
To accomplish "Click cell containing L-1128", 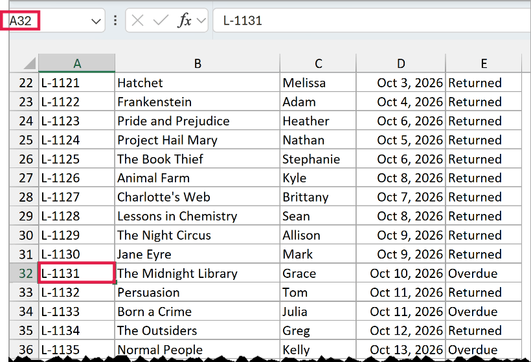I will (77, 216).
